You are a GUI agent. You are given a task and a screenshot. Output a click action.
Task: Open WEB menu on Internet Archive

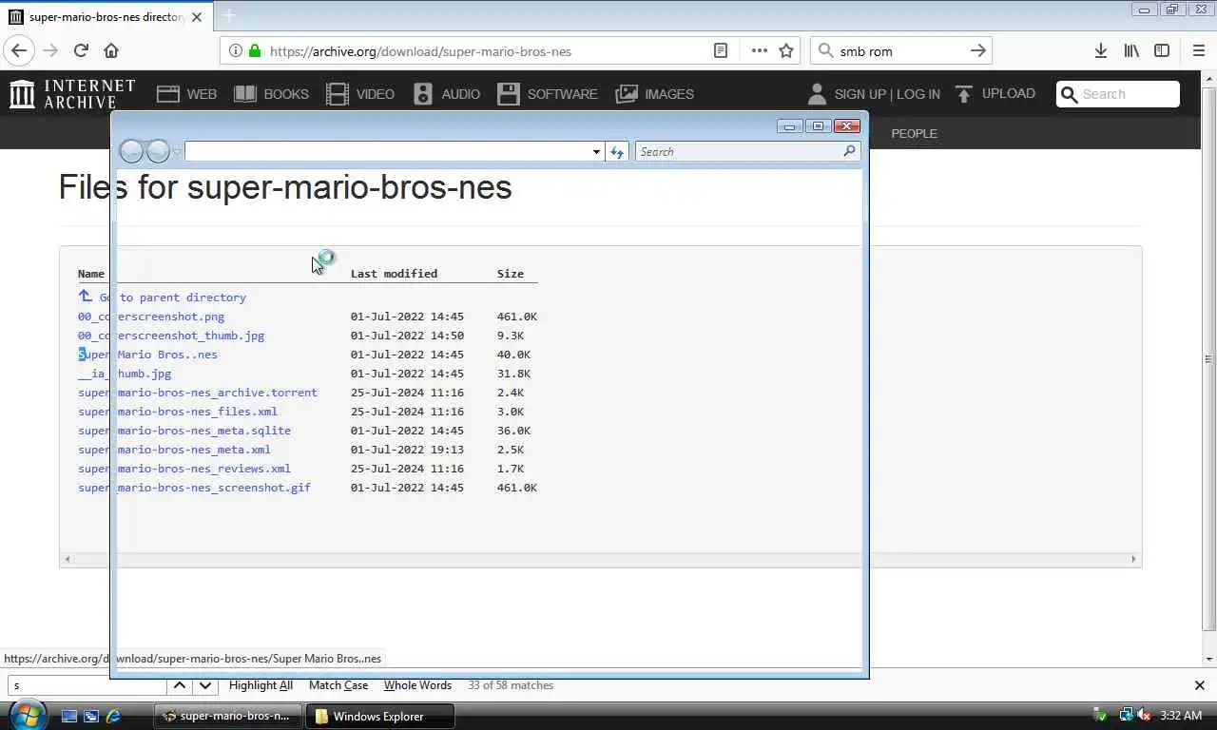(x=186, y=94)
